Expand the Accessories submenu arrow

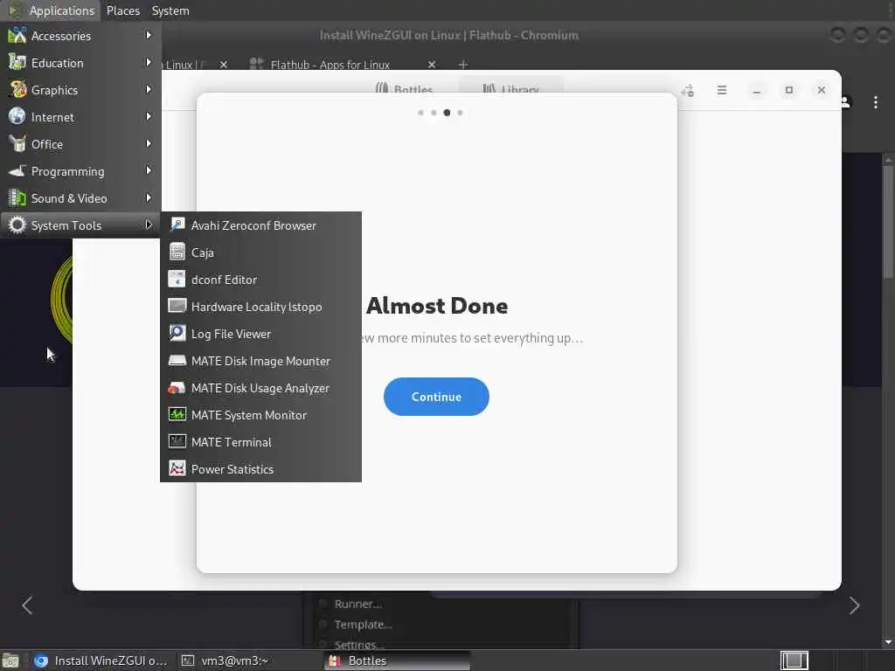pos(149,35)
